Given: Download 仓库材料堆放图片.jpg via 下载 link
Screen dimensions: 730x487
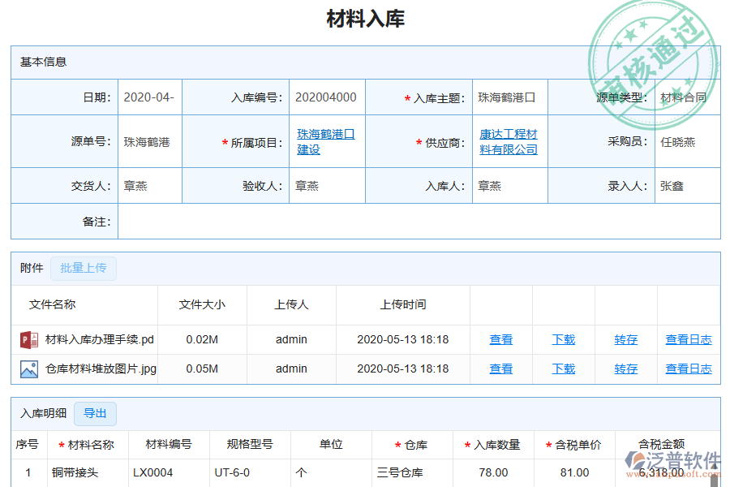Looking at the screenshot, I should point(563,368).
